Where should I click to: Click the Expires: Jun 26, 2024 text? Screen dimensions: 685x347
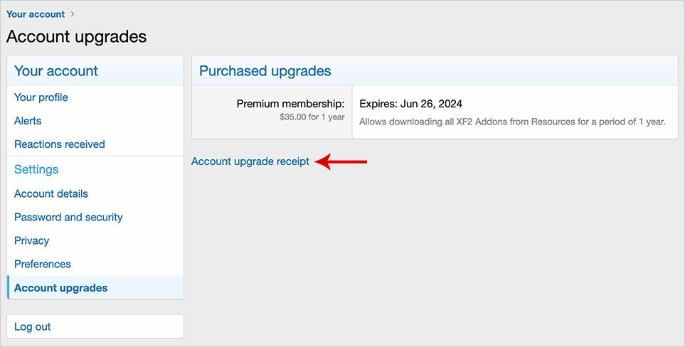point(411,104)
